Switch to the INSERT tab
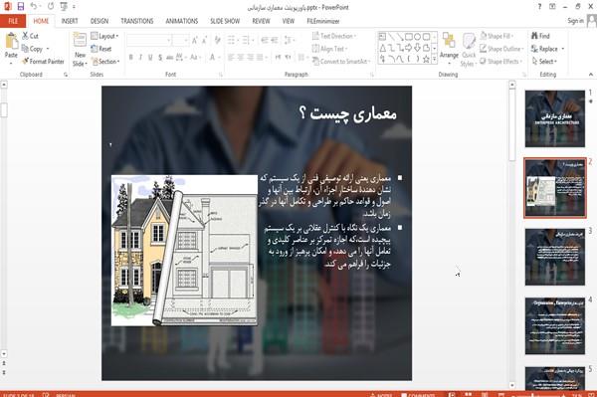The image size is (597, 397). point(70,21)
